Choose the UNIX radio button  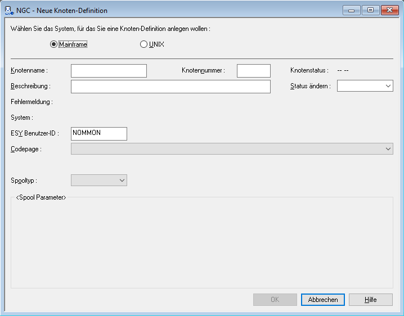pyautogui.click(x=143, y=44)
